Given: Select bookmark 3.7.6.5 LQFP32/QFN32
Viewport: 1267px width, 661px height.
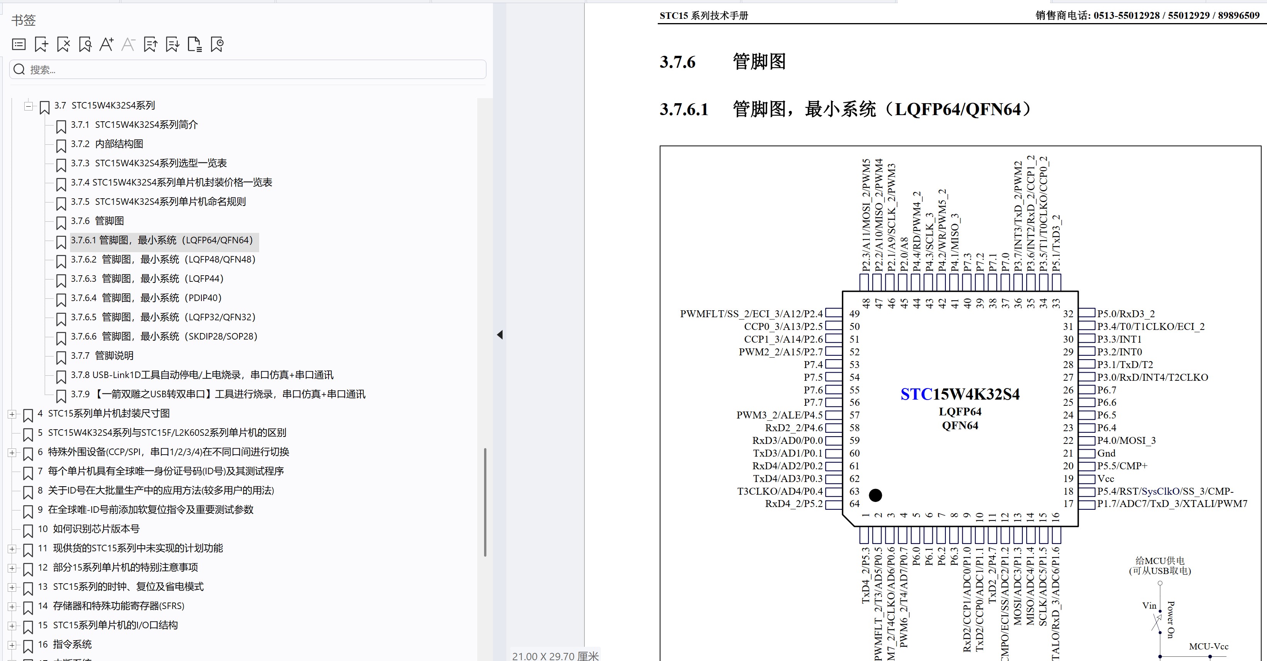Looking at the screenshot, I should point(163,317).
